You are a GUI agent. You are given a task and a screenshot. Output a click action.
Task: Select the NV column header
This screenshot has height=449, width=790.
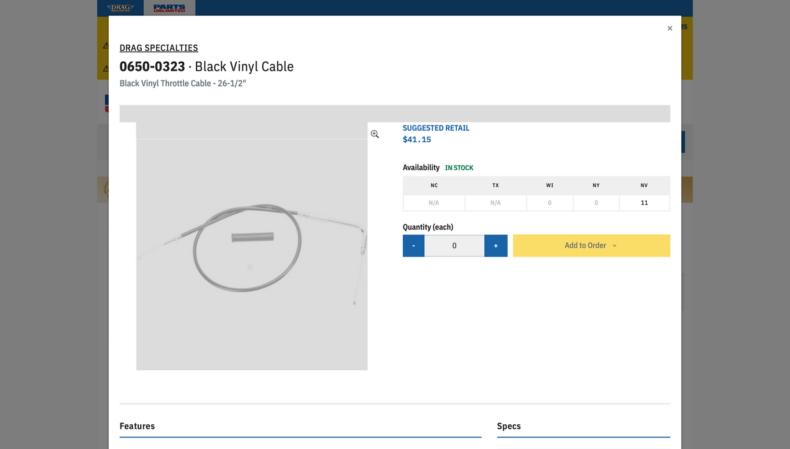[644, 185]
